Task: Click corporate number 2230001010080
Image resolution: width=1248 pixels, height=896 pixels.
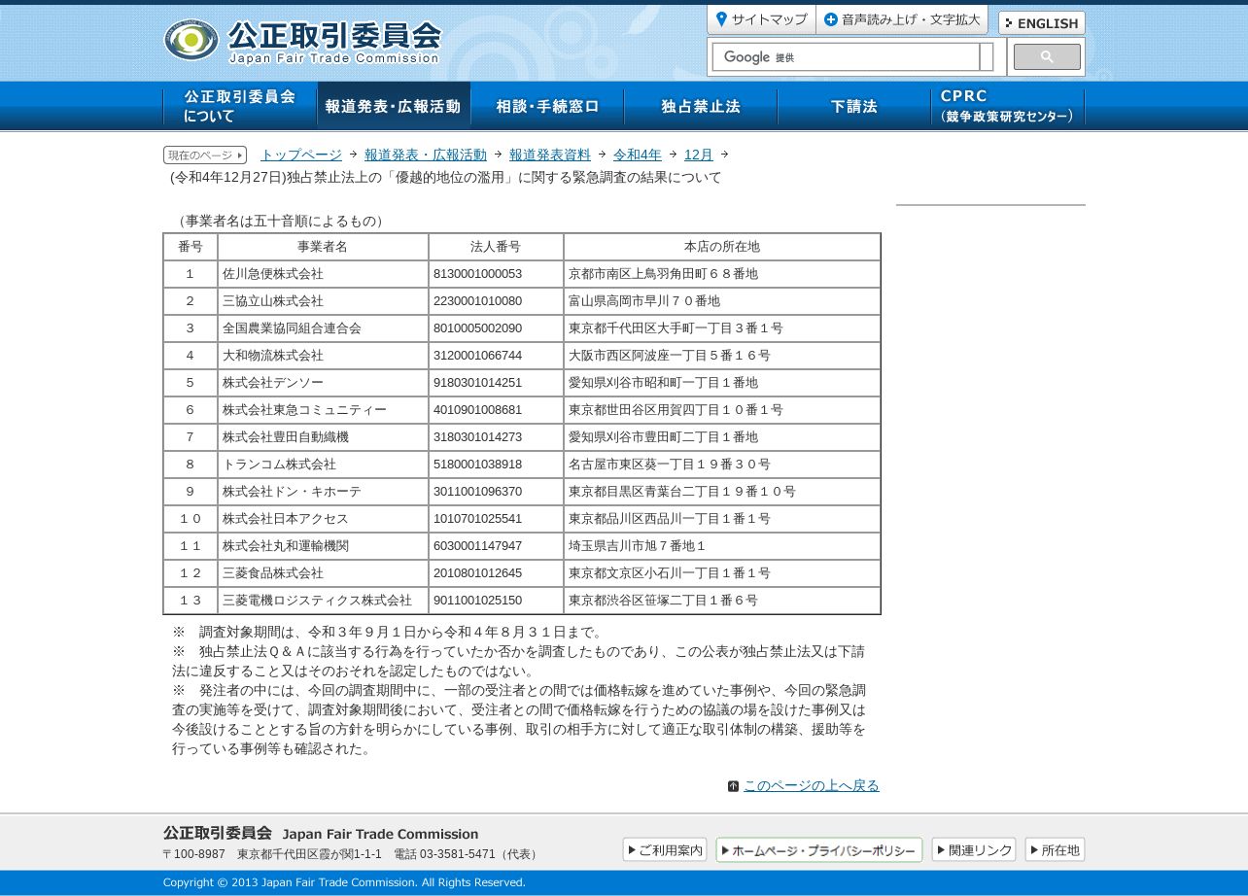Action: point(477,301)
